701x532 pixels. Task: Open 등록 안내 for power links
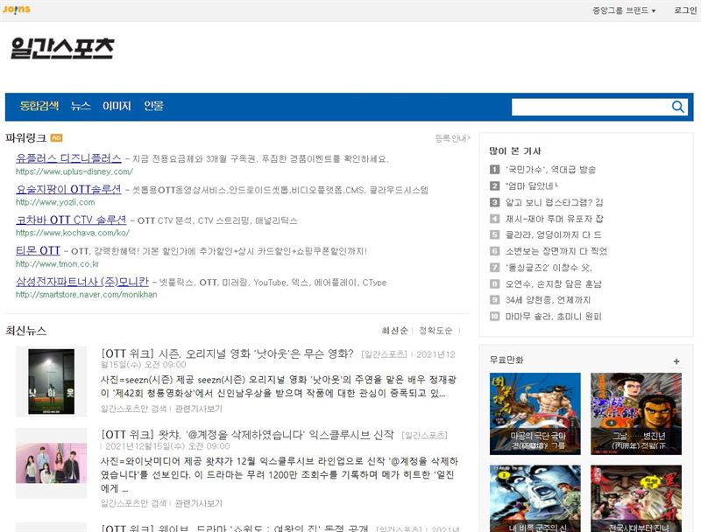452,138
